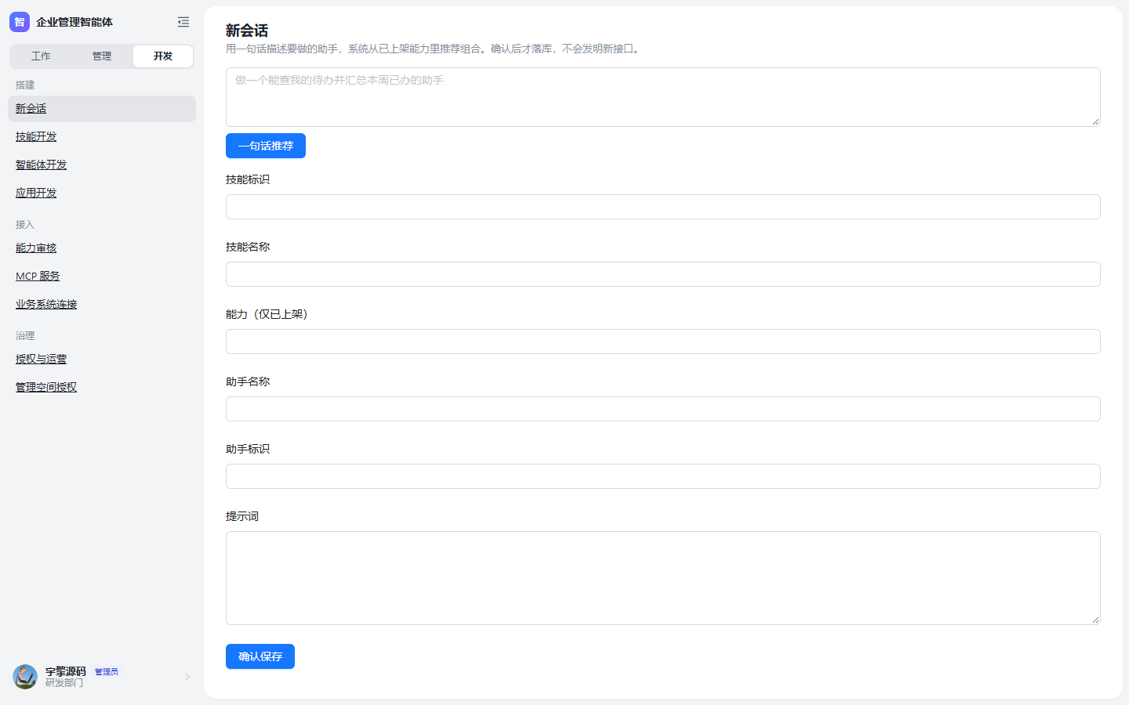Switch to the 管理 tab

point(102,56)
